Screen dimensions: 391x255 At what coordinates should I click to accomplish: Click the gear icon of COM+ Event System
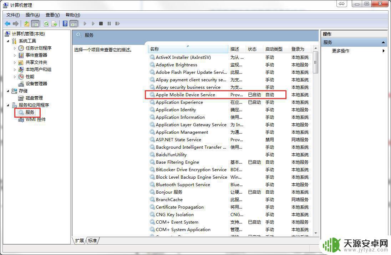152,222
